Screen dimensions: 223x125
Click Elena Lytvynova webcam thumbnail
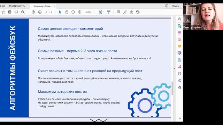pyautogui.click(x=203, y=17)
